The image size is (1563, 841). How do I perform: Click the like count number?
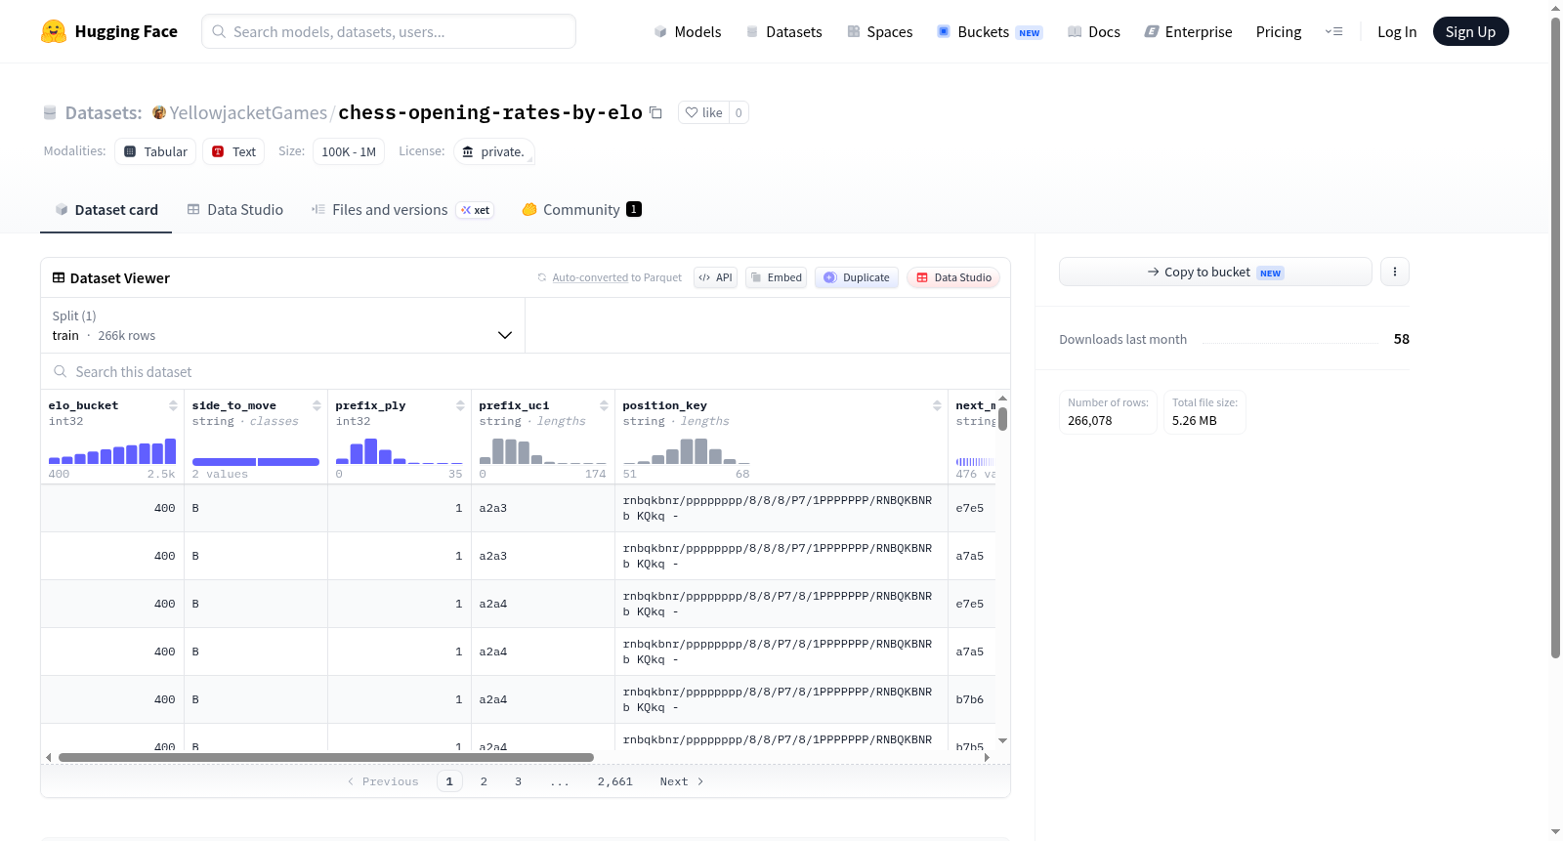tap(739, 112)
